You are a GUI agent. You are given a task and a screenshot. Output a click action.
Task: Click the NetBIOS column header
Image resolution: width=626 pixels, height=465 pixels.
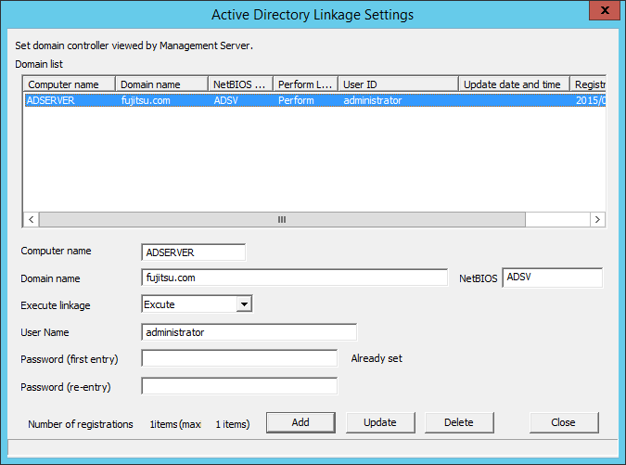tap(241, 84)
